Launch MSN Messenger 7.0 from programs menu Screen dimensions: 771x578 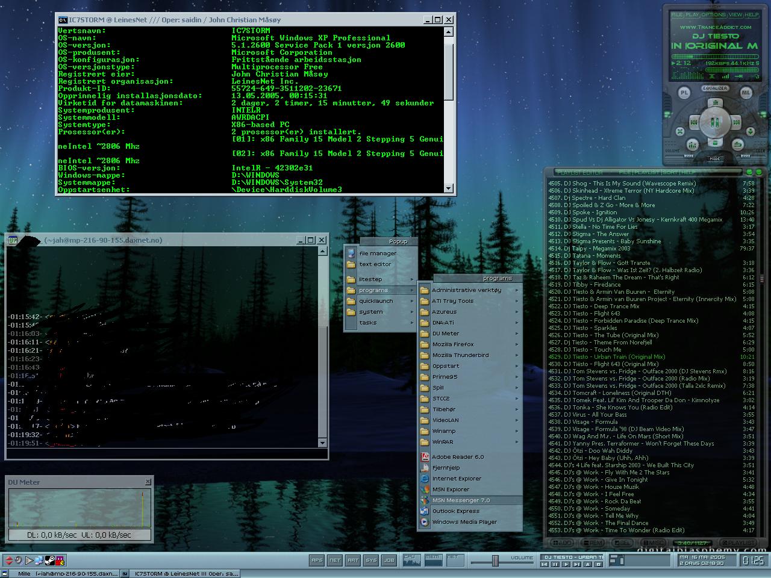(469, 500)
